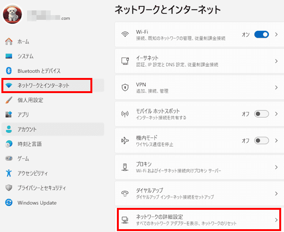Click the proxy server icon
Screen dimensions: 284x232
[x=125, y=167]
